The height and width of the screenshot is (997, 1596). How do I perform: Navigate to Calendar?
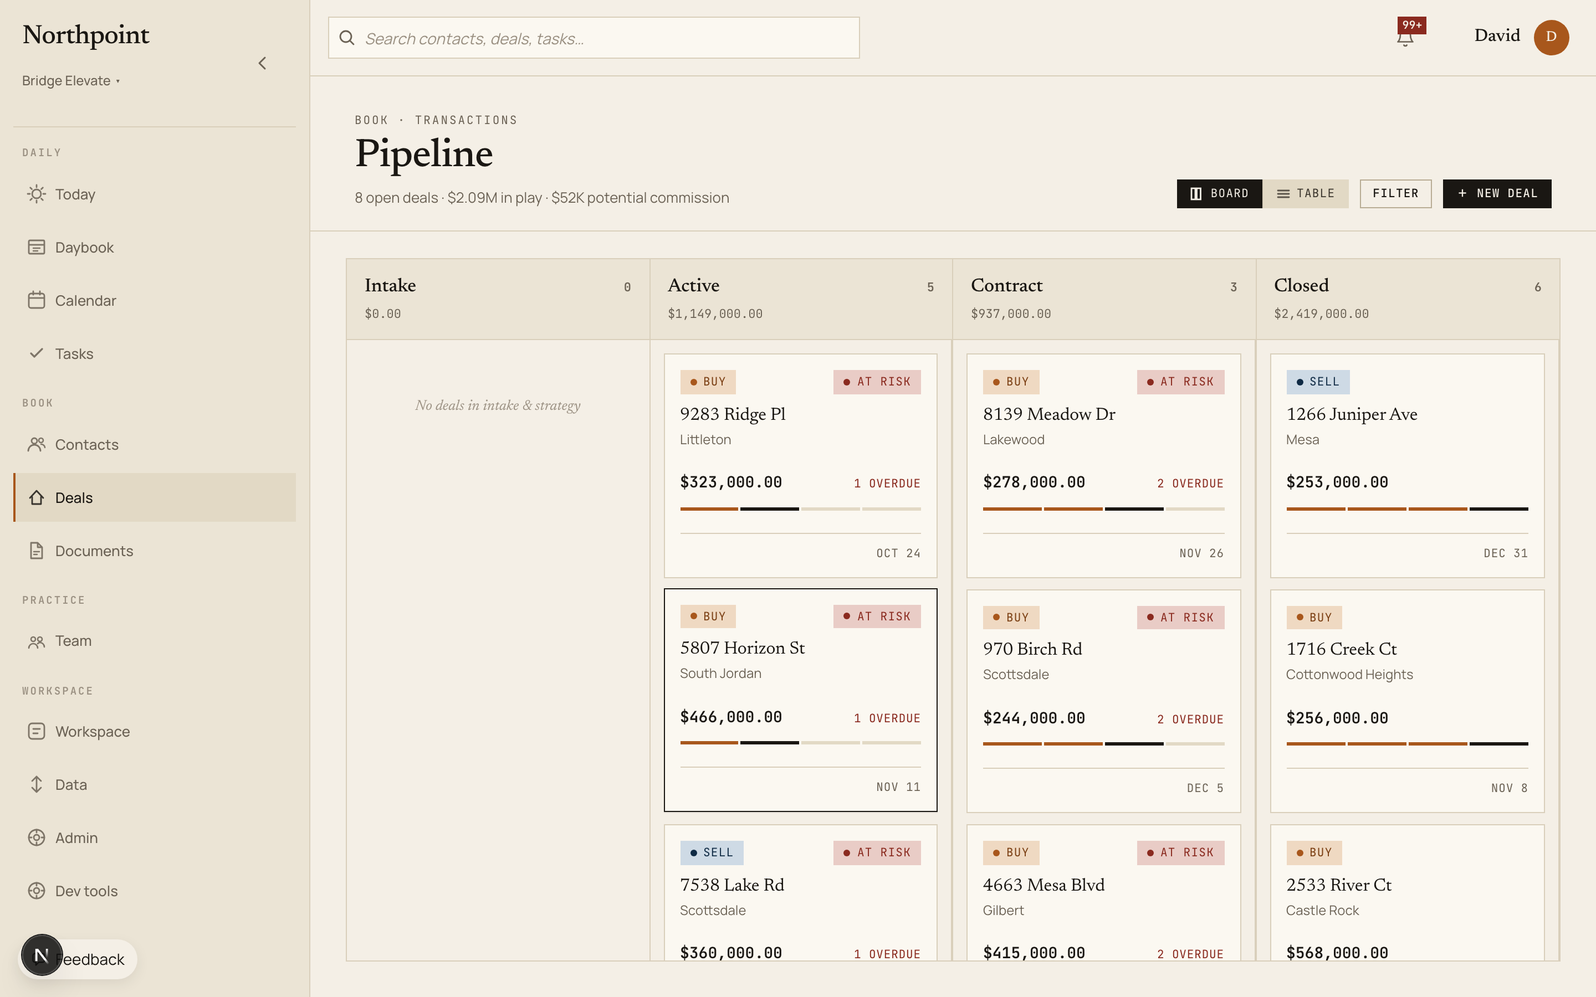click(154, 300)
